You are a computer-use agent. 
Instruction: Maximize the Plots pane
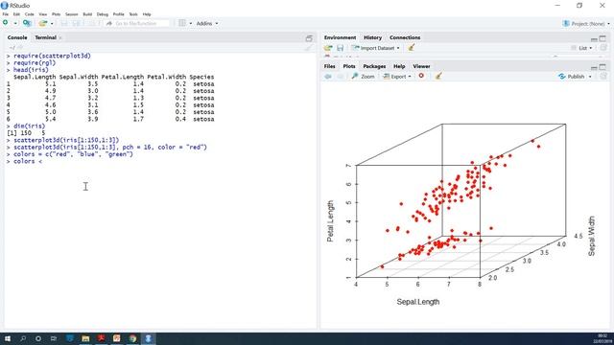pyautogui.click(x=603, y=67)
